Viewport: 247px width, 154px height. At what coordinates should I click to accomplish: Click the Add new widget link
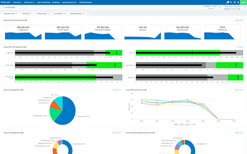coord(10,7)
